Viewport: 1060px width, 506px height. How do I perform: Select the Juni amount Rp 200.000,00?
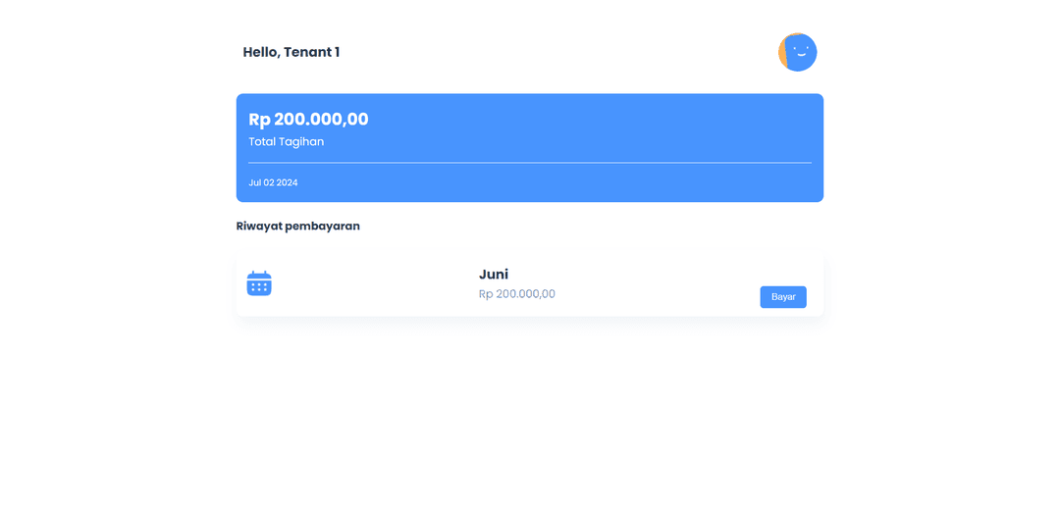[x=517, y=294]
